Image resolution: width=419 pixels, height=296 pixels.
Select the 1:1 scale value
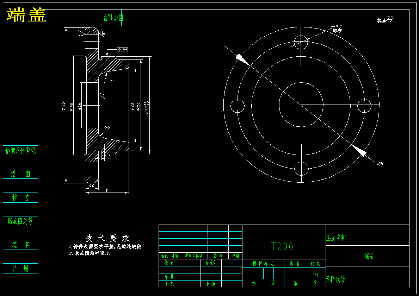tap(315, 275)
